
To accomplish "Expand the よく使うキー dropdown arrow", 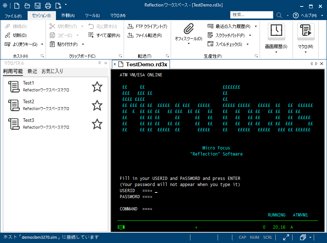I will 42,44.
